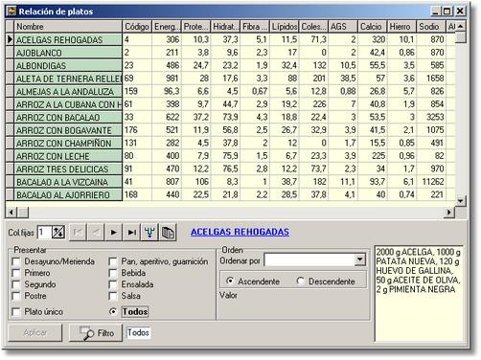This screenshot has height=360, width=481.
Task: Check the Postre checkbox
Action: (16, 296)
